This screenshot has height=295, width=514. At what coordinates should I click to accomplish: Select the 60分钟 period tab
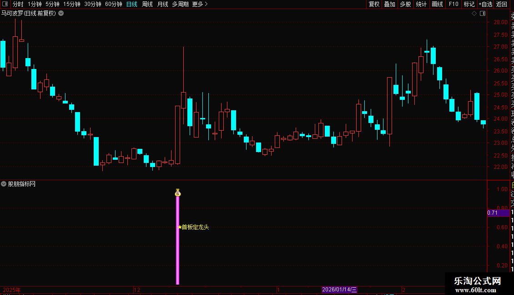114,4
